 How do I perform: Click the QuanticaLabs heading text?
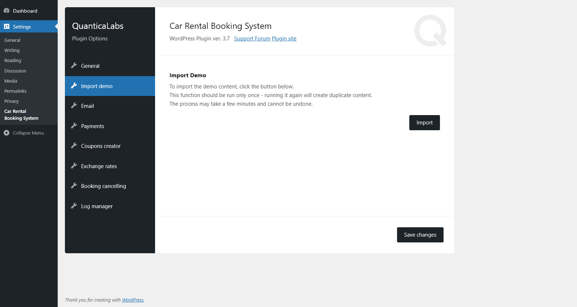[98, 26]
